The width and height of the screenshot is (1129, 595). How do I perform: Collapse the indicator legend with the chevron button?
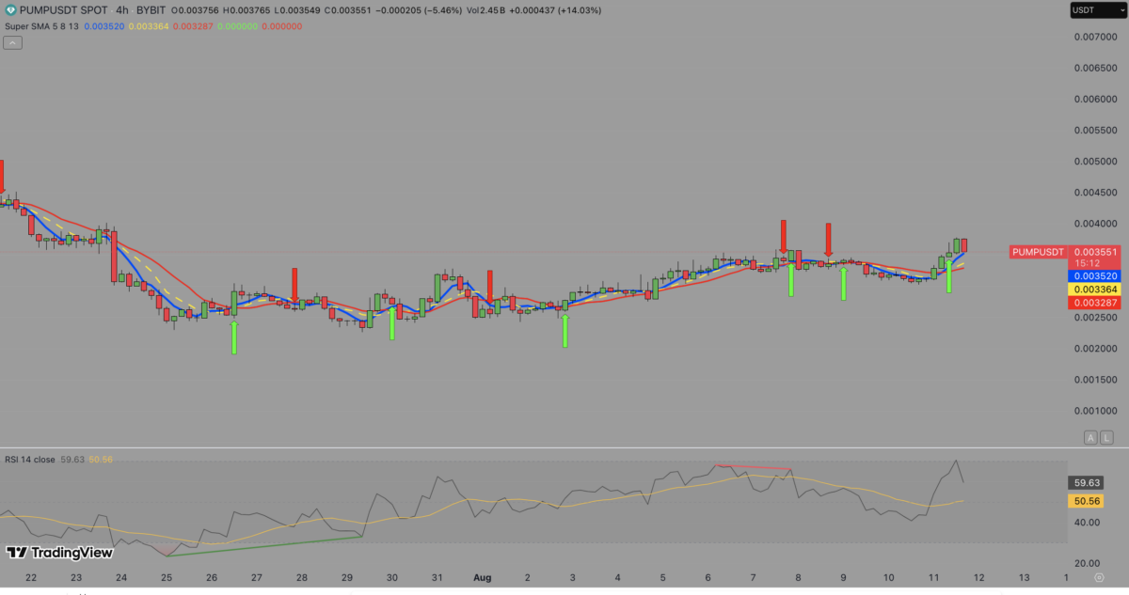pos(12,43)
